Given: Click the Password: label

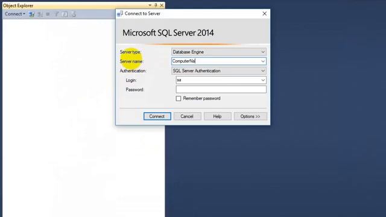Looking at the screenshot, I should [135, 90].
